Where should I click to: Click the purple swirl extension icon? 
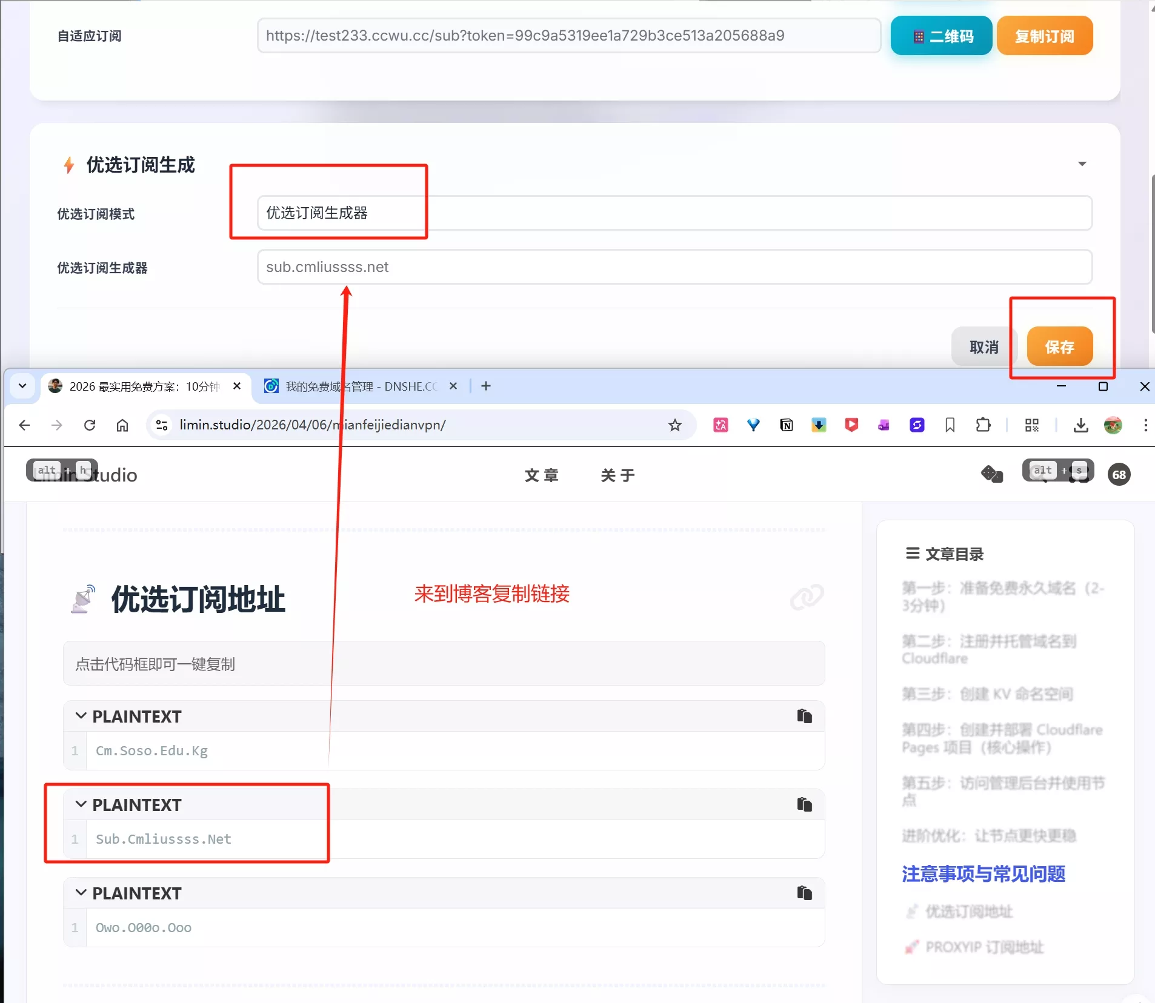[x=917, y=425]
